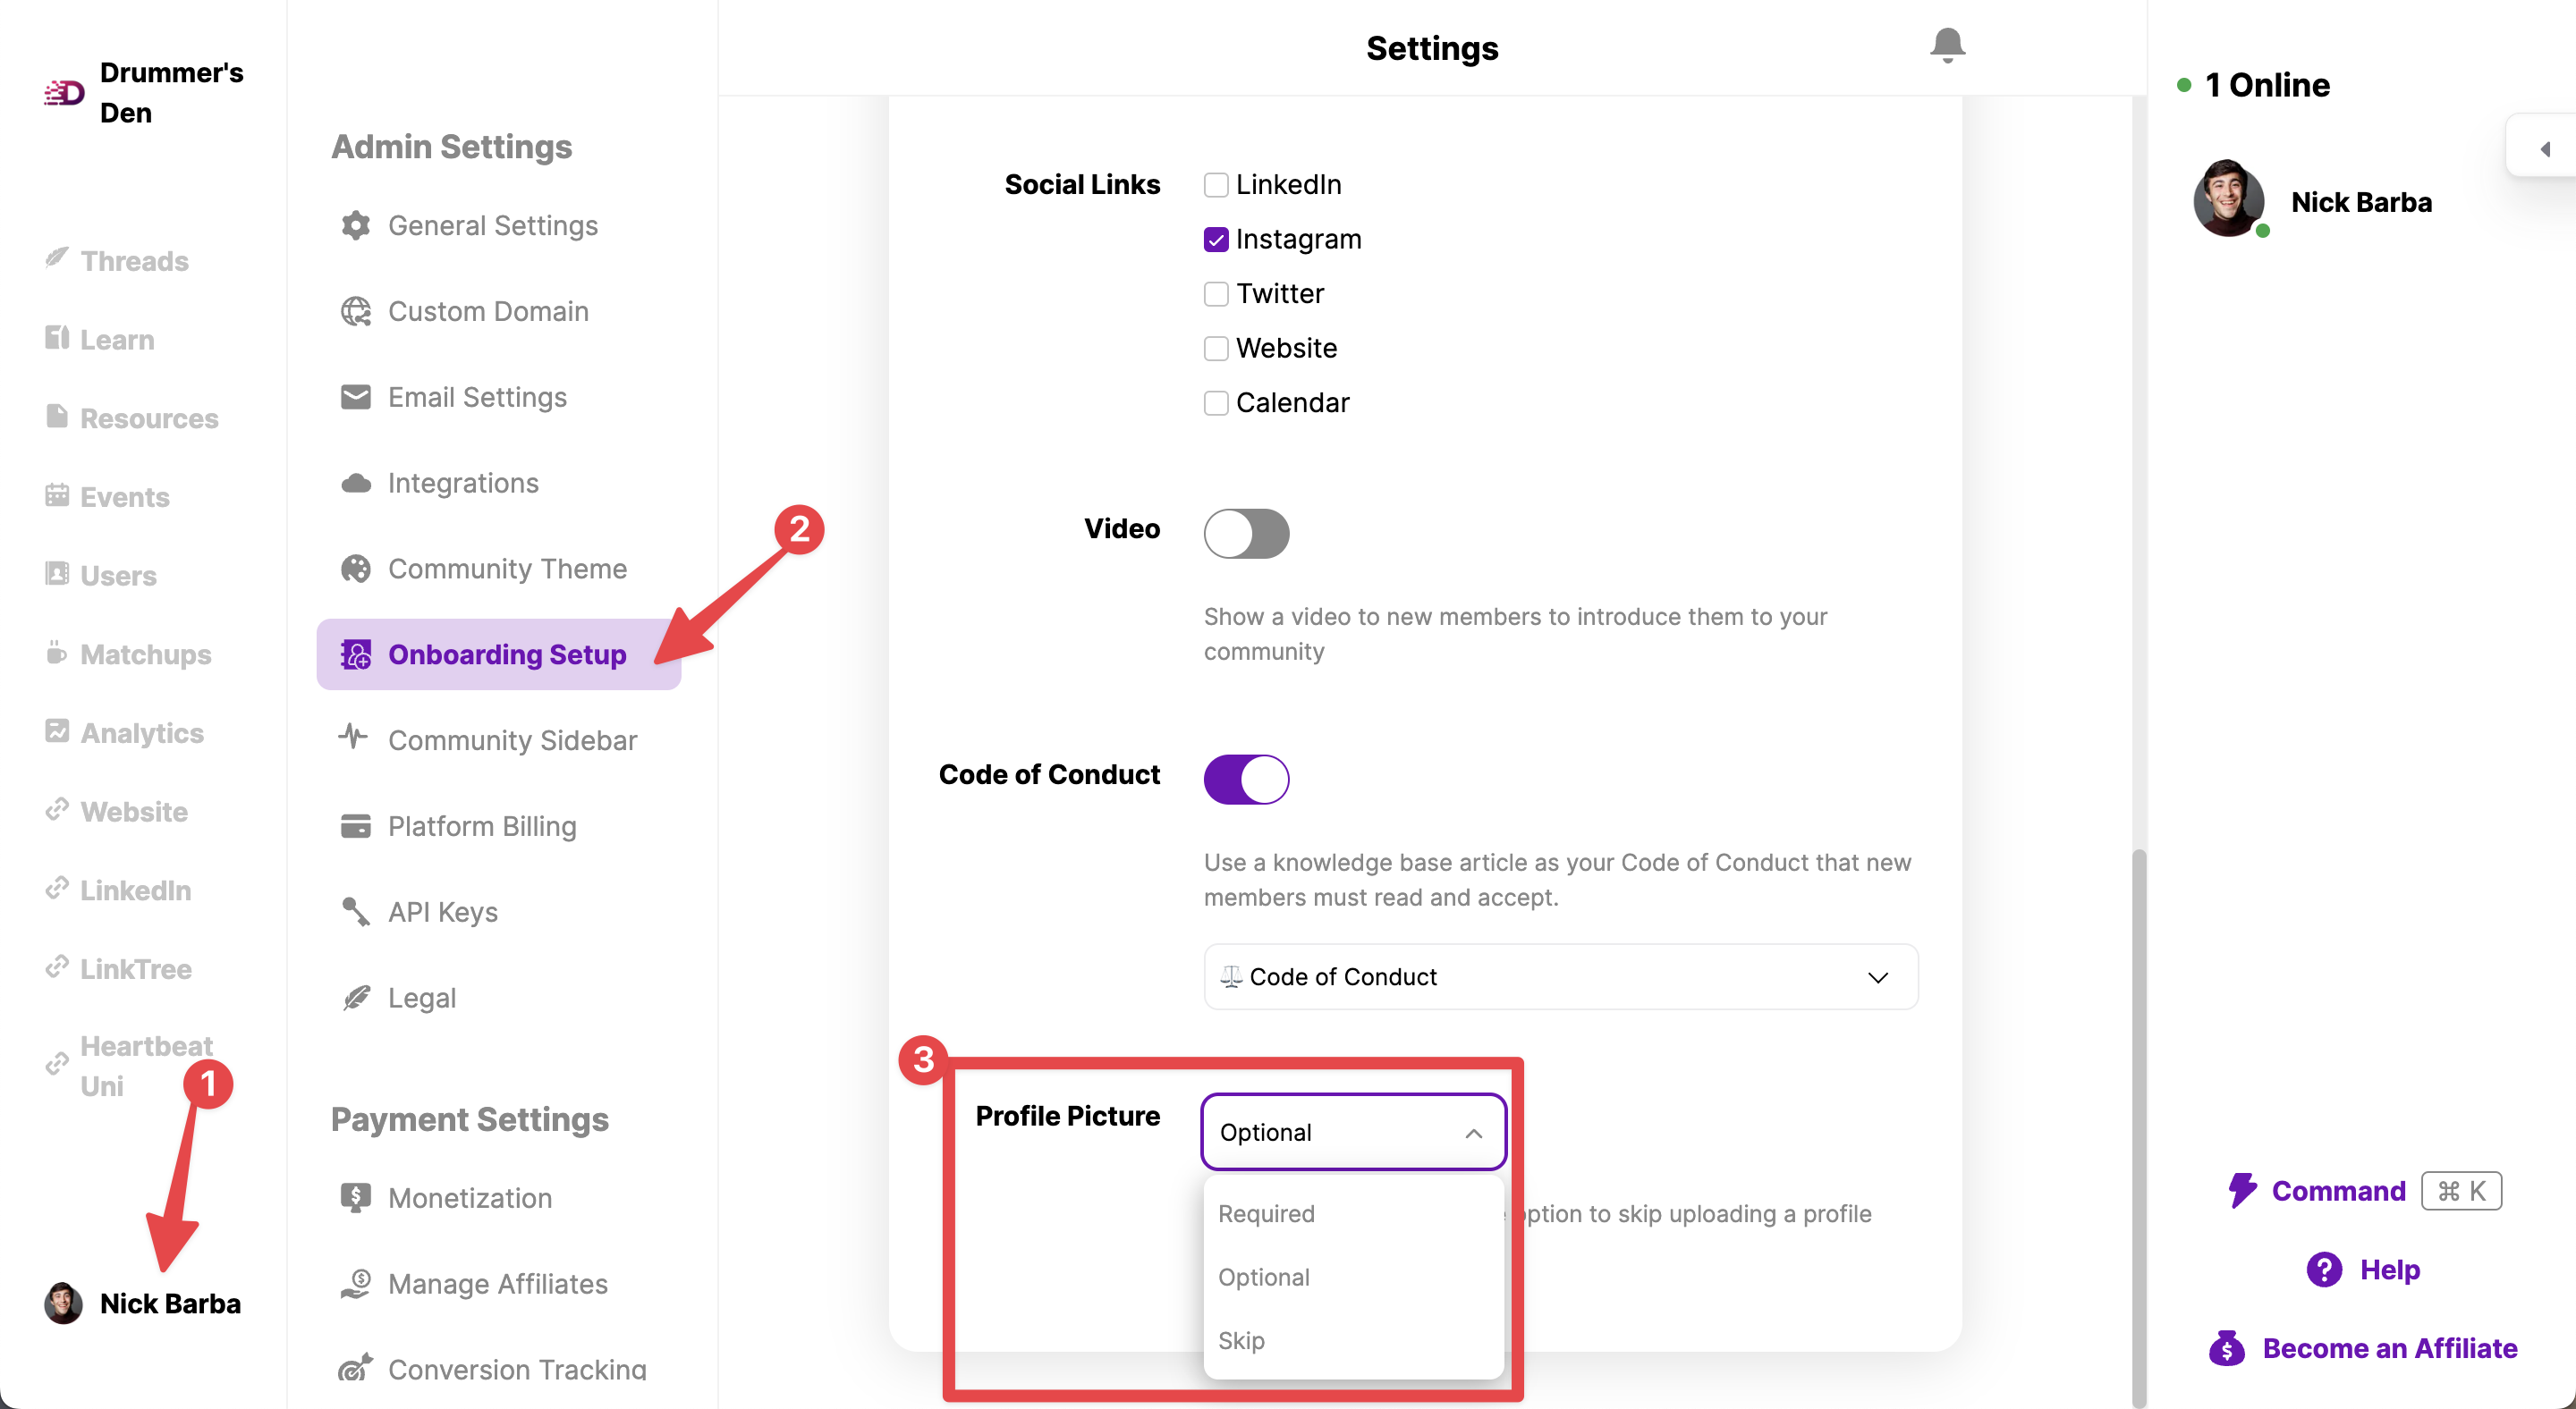Open notifications bell icon
Image resolution: width=2576 pixels, height=1409 pixels.
1947,46
